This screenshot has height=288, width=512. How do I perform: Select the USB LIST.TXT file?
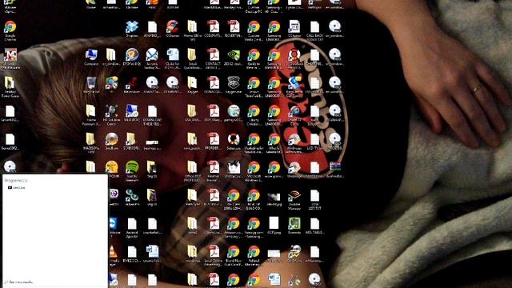click(x=314, y=199)
